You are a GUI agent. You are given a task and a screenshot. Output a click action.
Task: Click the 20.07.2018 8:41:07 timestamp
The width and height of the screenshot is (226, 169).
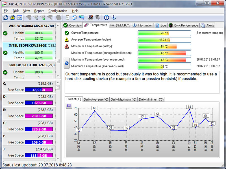(x=208, y=60)
